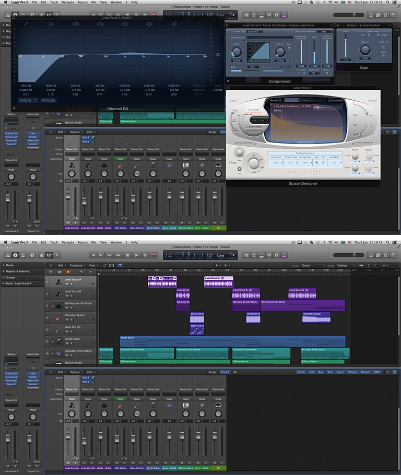Click the add new track plus icon
This screenshot has width=401, height=475.
tap(51, 272)
